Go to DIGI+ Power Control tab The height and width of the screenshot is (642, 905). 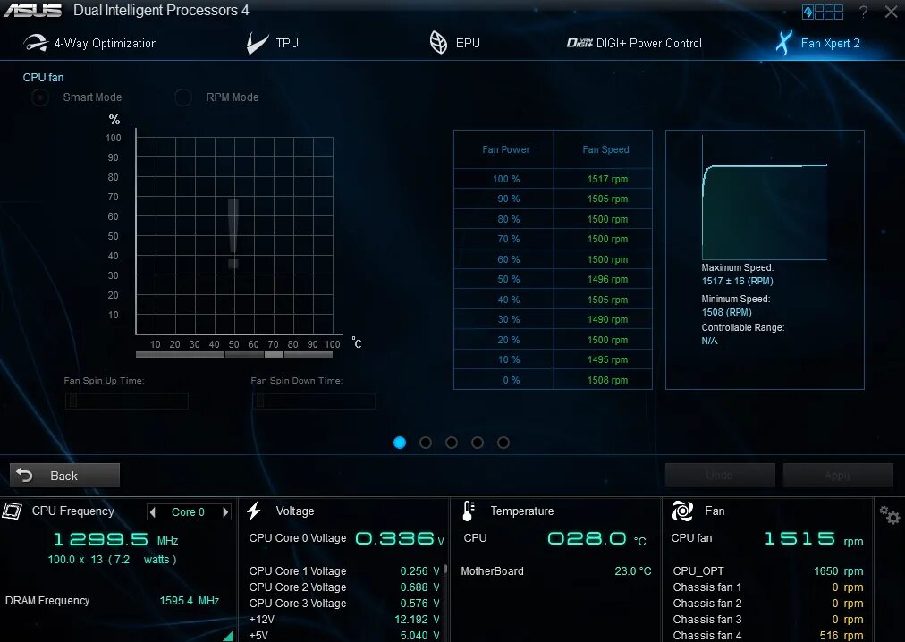point(634,43)
